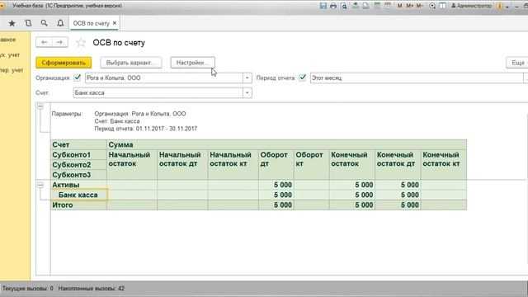Click the Период отчета field Этот месяц
The image size is (528, 297).
[417, 78]
